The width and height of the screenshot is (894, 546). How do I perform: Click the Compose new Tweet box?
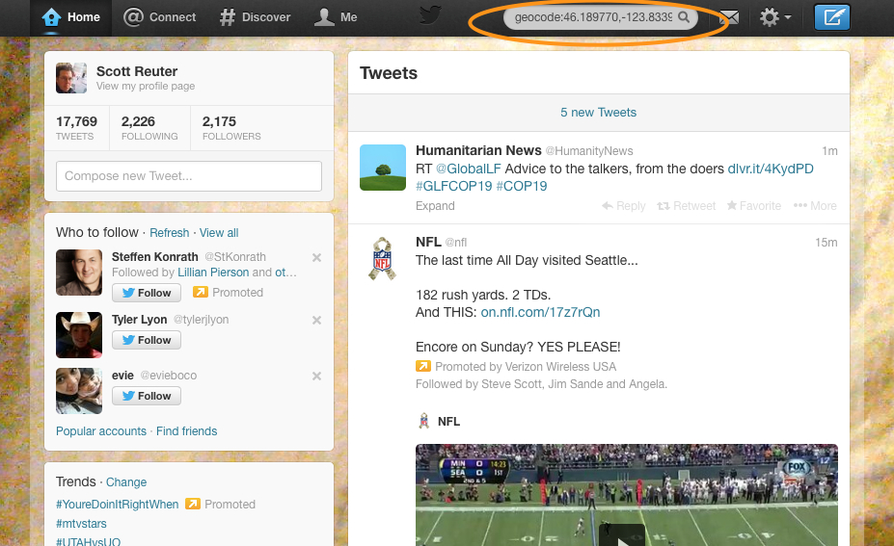(189, 176)
